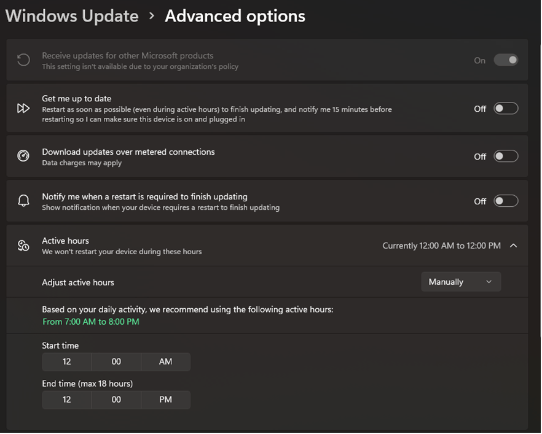
Task: Collapse the Active hours section chevron
Action: click(514, 246)
